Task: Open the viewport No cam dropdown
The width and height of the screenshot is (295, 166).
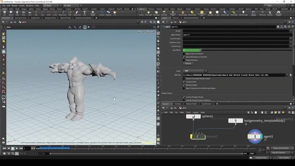Action: (151, 32)
